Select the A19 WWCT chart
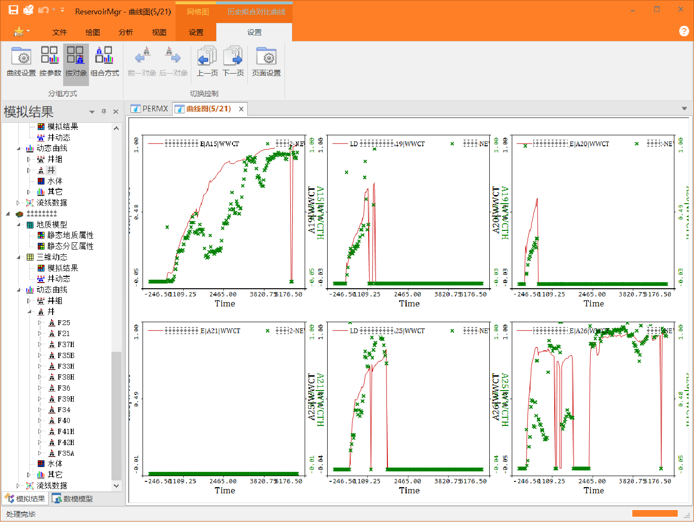The height and width of the screenshot is (522, 694). [408, 212]
